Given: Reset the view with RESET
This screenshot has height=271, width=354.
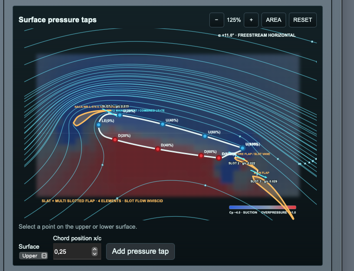Looking at the screenshot, I should coord(302,20).
